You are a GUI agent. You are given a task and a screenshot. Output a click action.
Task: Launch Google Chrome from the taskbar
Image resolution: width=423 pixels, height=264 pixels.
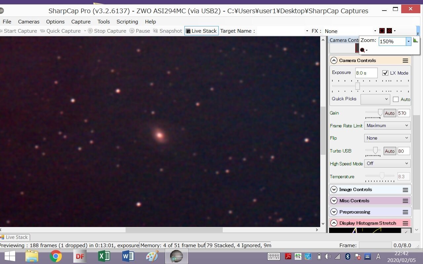point(56,256)
